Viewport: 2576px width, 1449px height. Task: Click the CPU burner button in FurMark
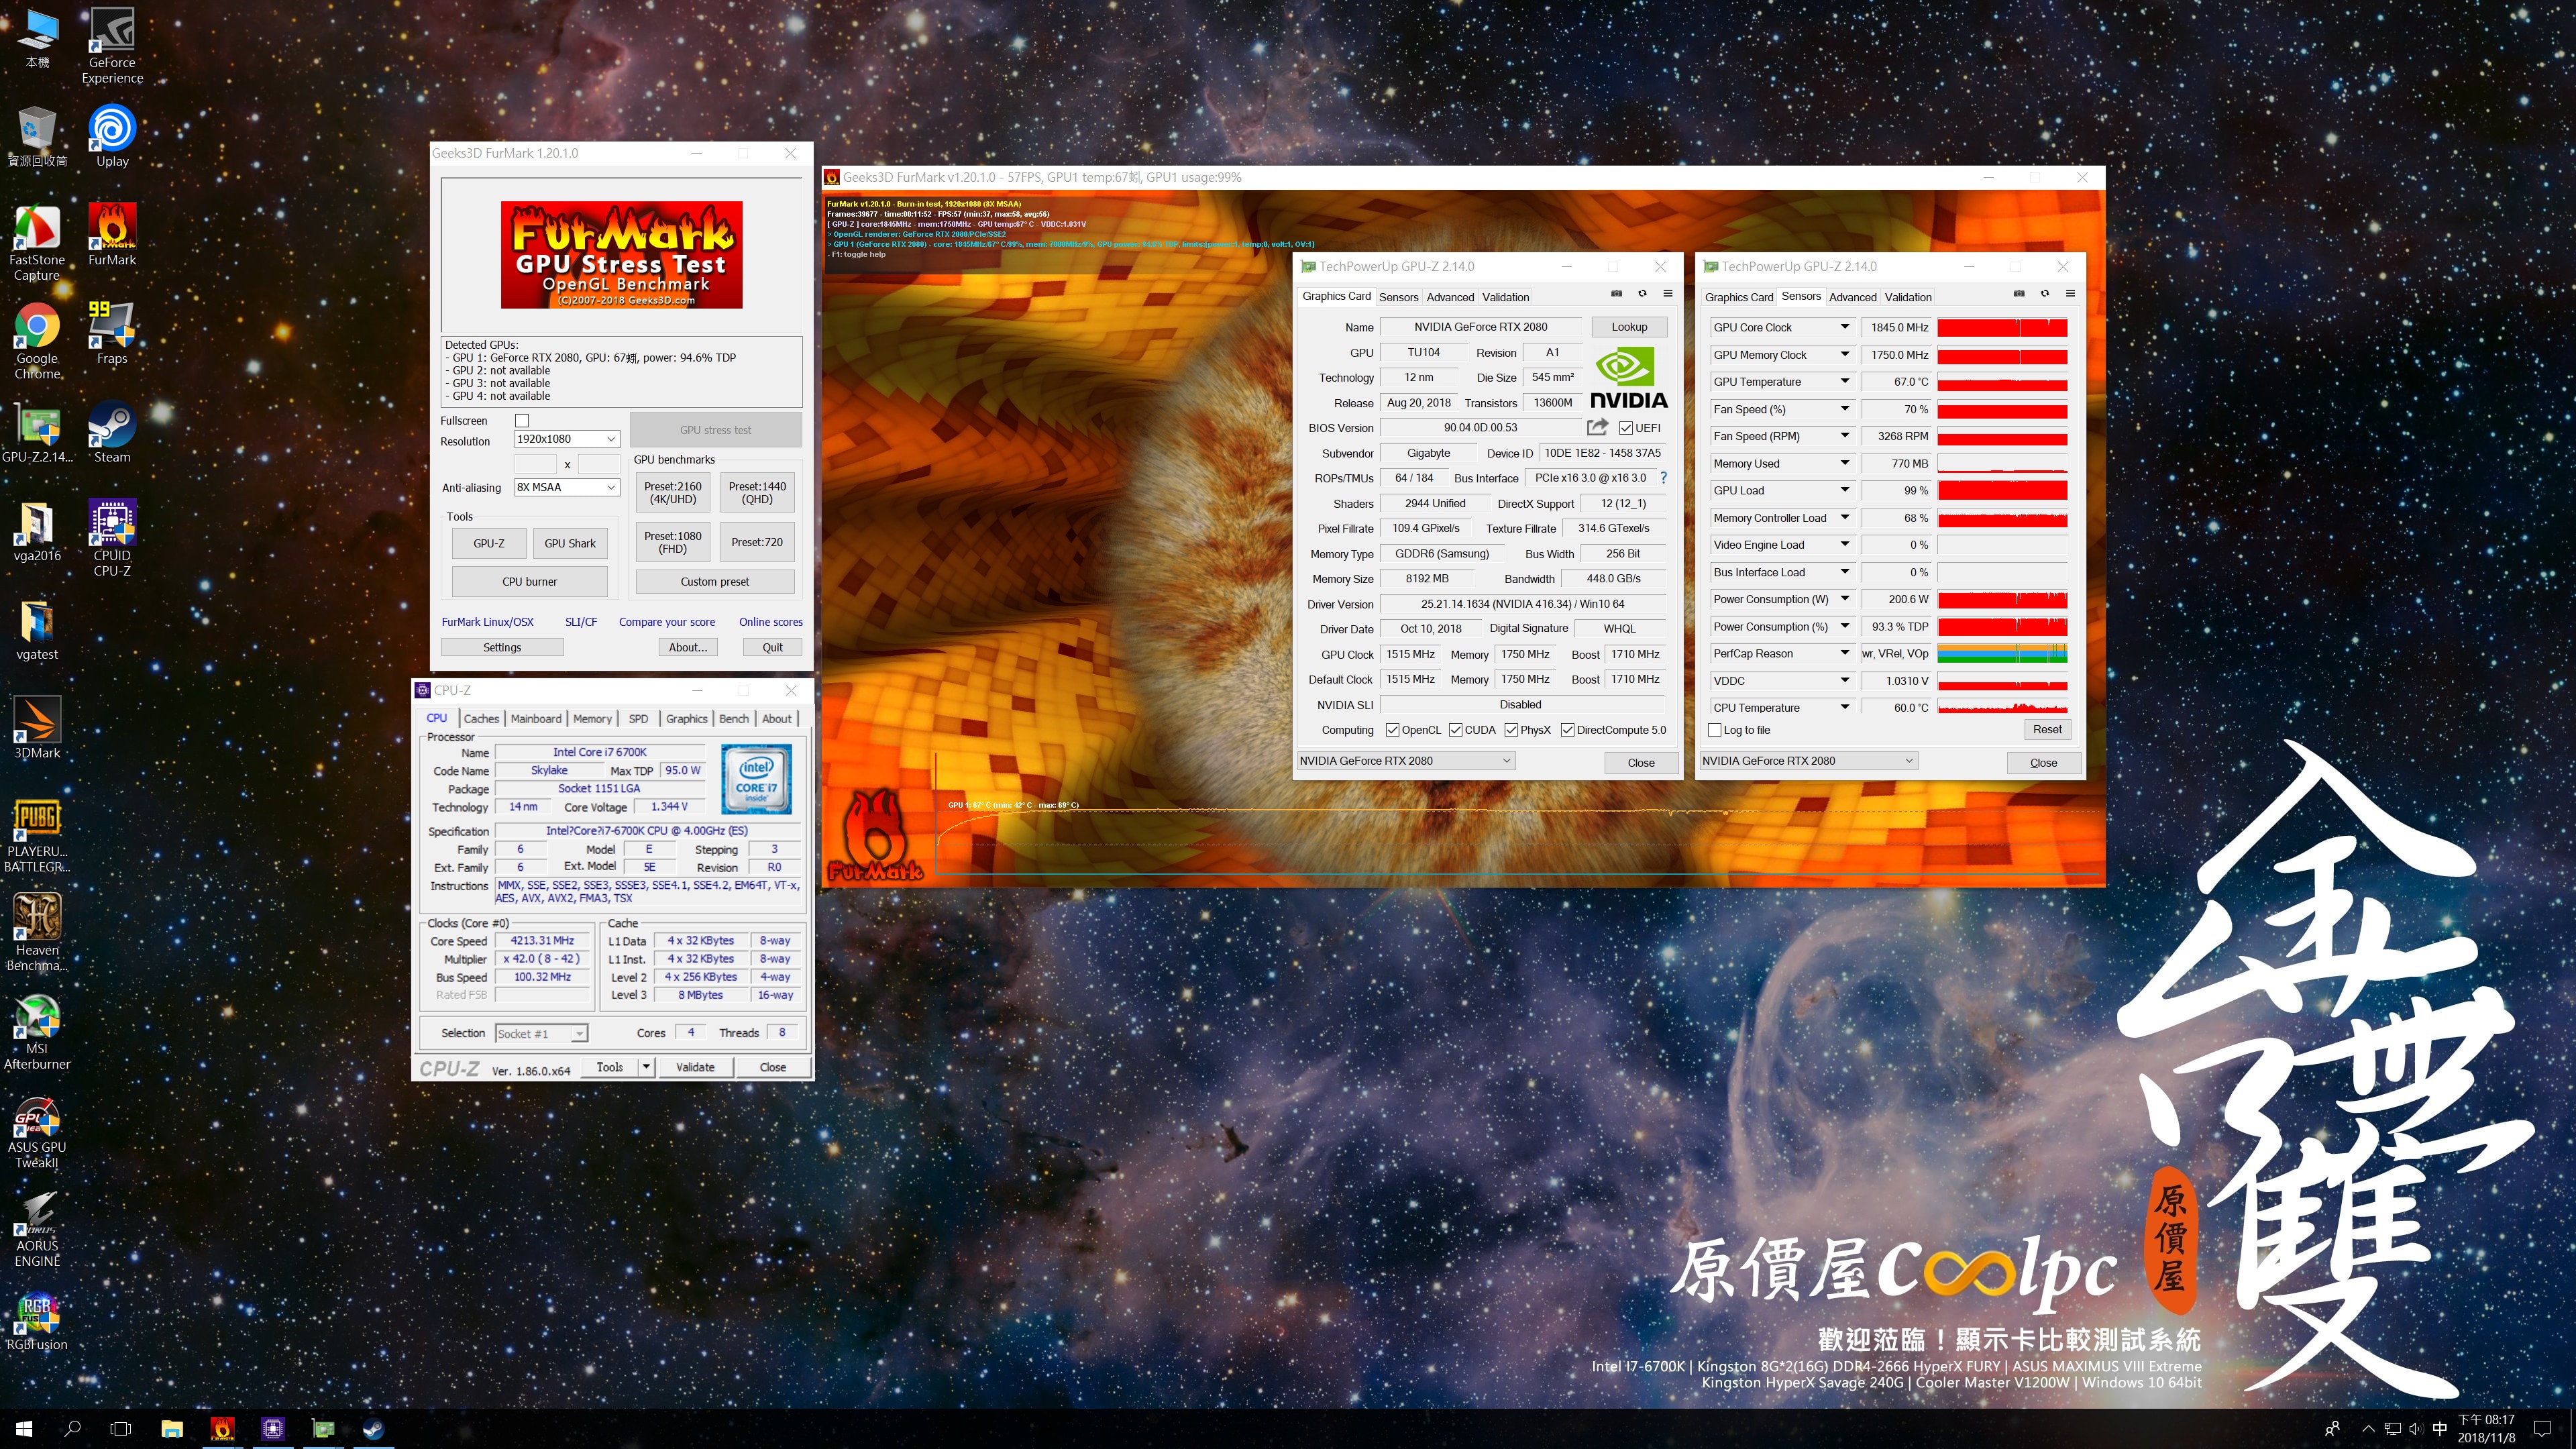529,581
